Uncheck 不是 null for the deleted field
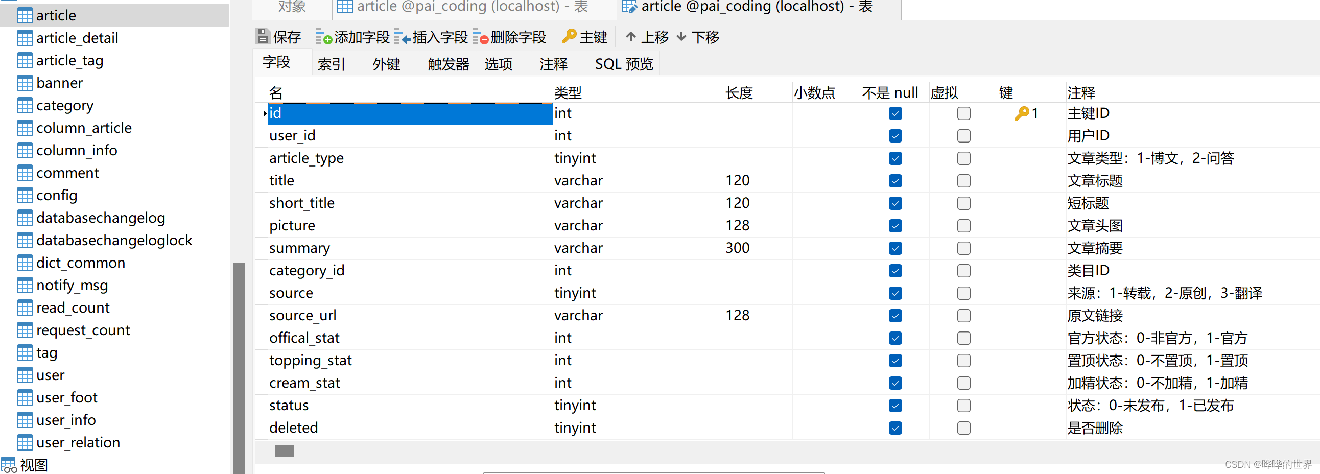 click(x=895, y=428)
